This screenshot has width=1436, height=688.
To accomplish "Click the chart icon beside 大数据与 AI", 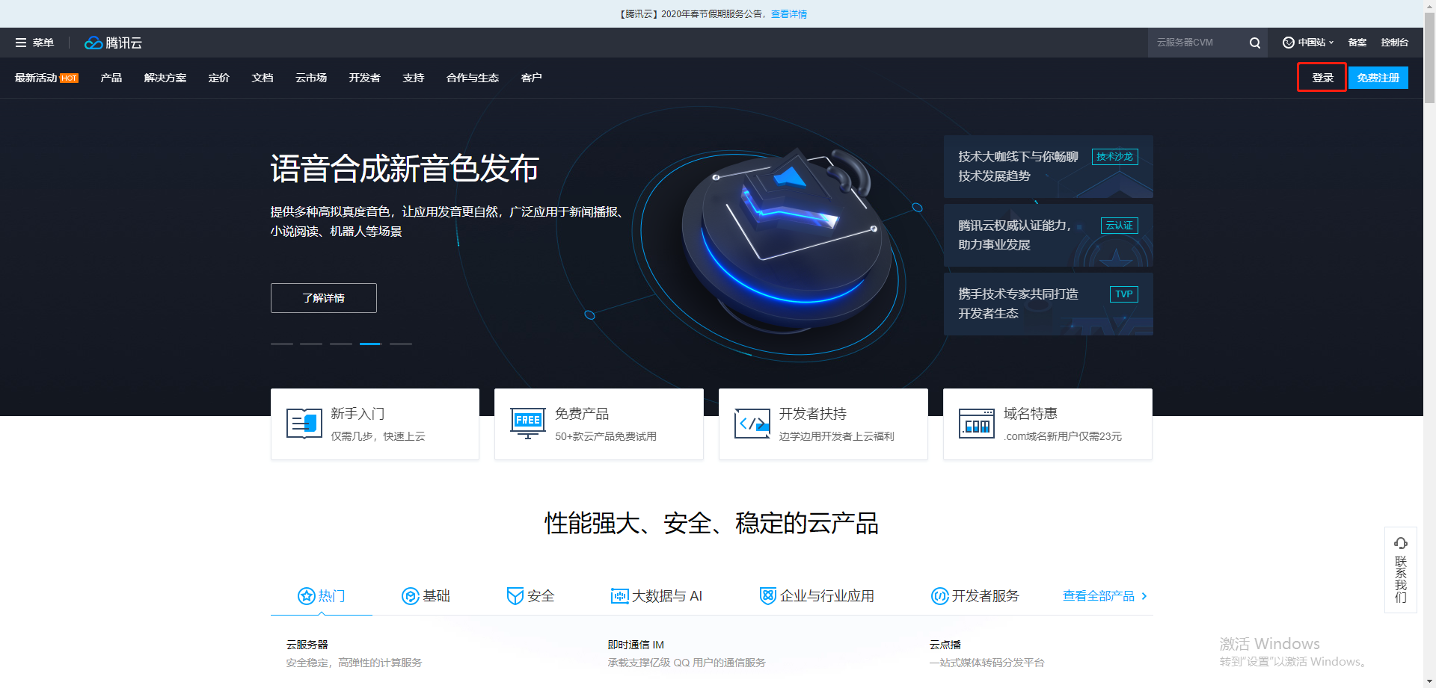I will (x=619, y=595).
